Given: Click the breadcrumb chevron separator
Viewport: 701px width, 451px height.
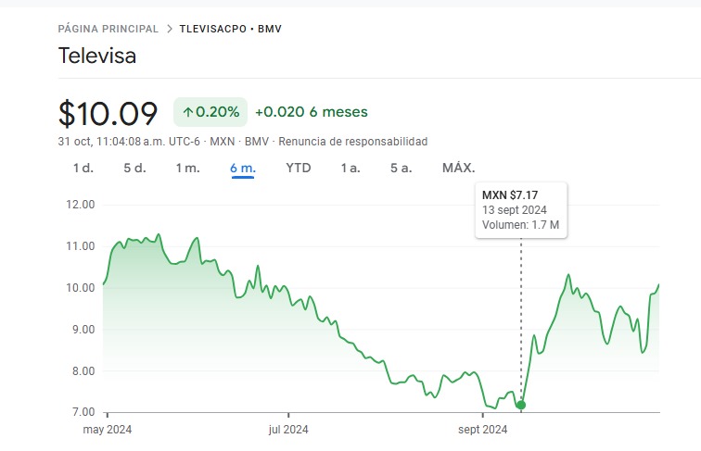Looking at the screenshot, I should pos(170,29).
